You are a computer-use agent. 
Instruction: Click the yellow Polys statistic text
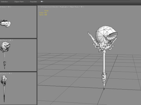click(x=43, y=13)
